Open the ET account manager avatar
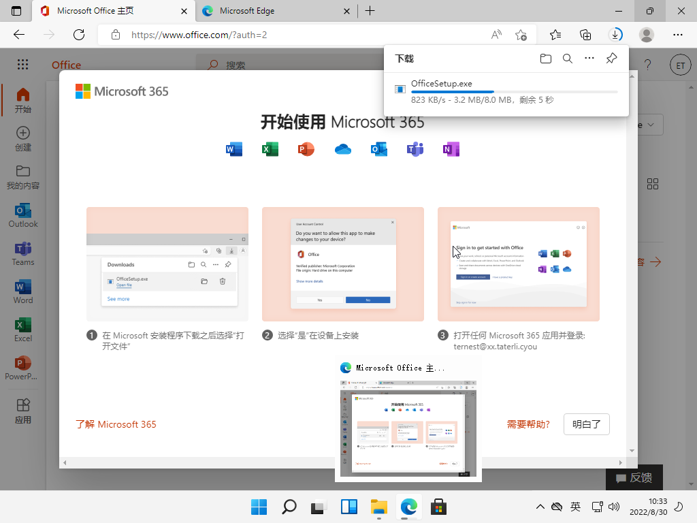The width and height of the screenshot is (697, 523). 680,65
